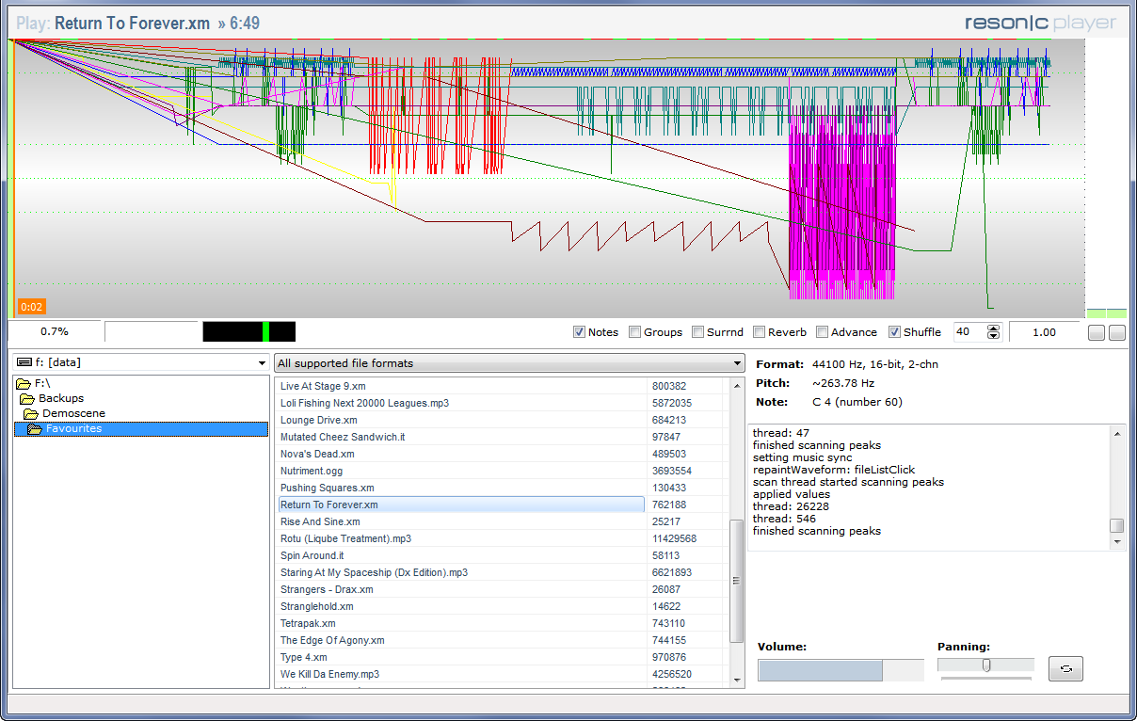Enable the Reverb checkbox
This screenshot has height=721, width=1137.
[760, 332]
